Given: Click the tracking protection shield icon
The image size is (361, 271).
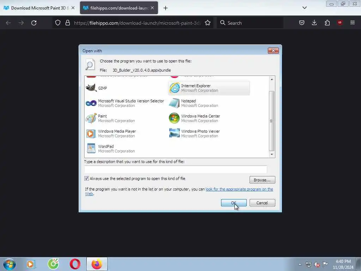Looking at the screenshot, I should coord(58,23).
